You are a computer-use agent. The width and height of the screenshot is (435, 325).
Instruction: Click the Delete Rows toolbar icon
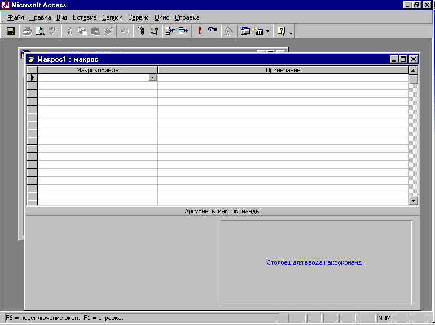pos(183,31)
